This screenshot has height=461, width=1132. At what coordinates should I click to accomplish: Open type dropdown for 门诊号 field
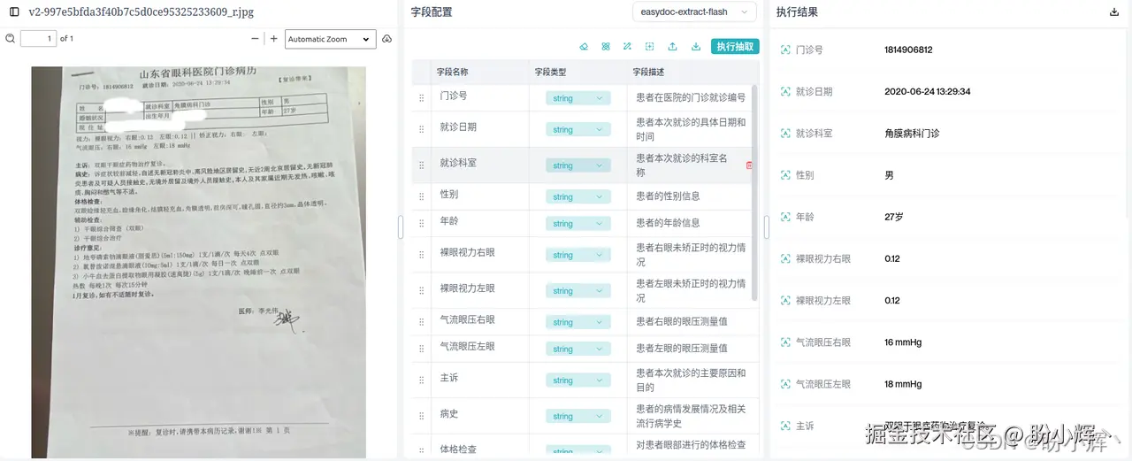(x=578, y=98)
